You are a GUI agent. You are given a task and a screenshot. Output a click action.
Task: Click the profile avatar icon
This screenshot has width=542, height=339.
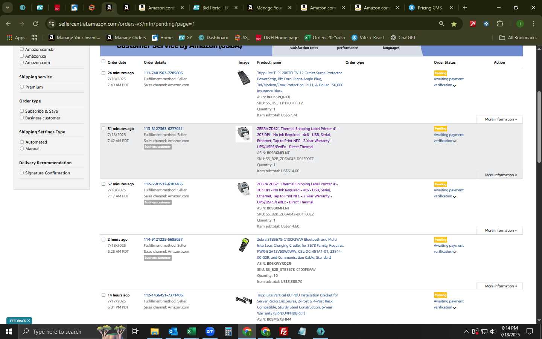(x=520, y=24)
